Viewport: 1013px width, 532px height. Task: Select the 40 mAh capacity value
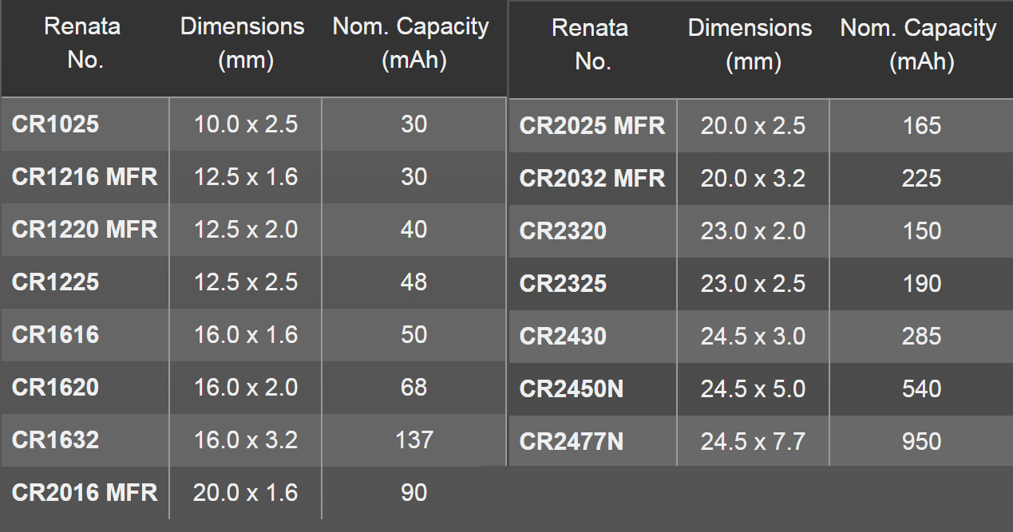coord(414,230)
